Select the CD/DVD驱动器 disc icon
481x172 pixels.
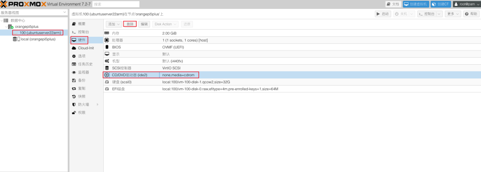[107, 75]
